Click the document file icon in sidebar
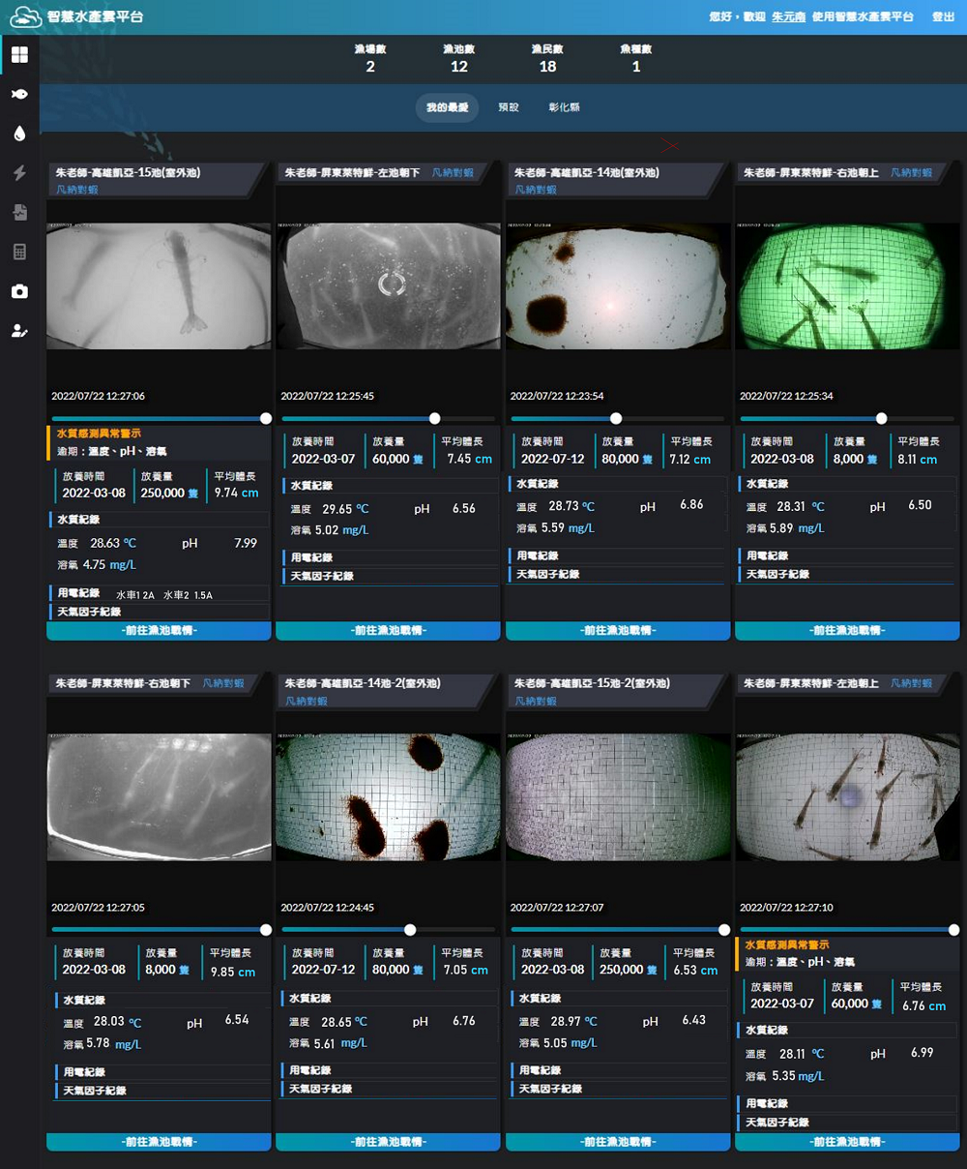This screenshot has width=967, height=1169. (19, 212)
